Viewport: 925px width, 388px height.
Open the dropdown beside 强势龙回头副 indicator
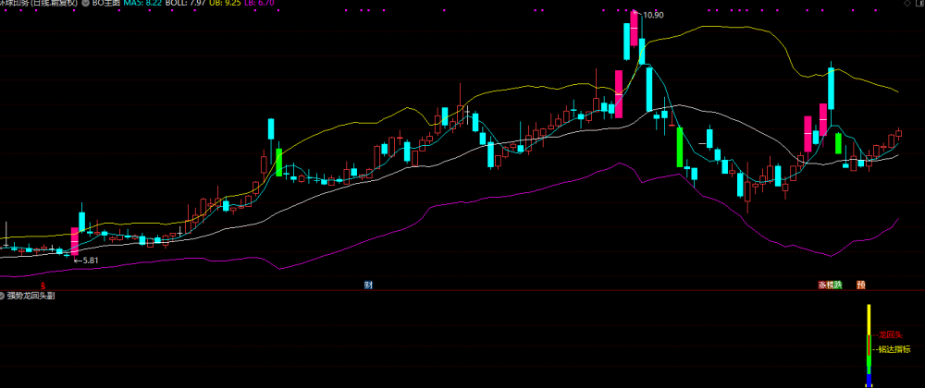coord(3,296)
